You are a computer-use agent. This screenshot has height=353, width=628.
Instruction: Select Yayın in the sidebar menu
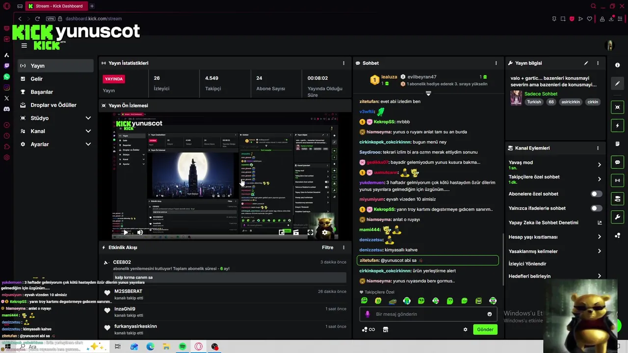click(x=55, y=66)
